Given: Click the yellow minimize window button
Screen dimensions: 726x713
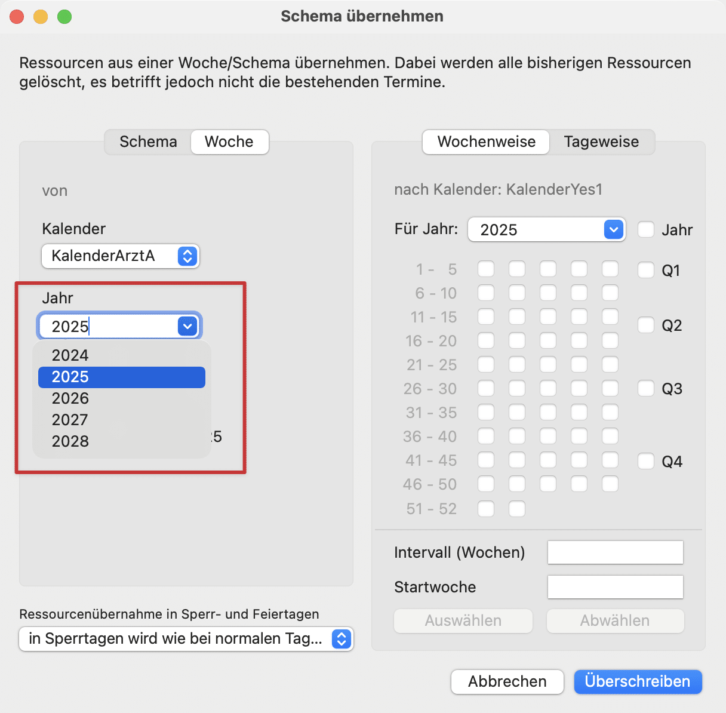Looking at the screenshot, I should pyautogui.click(x=41, y=17).
